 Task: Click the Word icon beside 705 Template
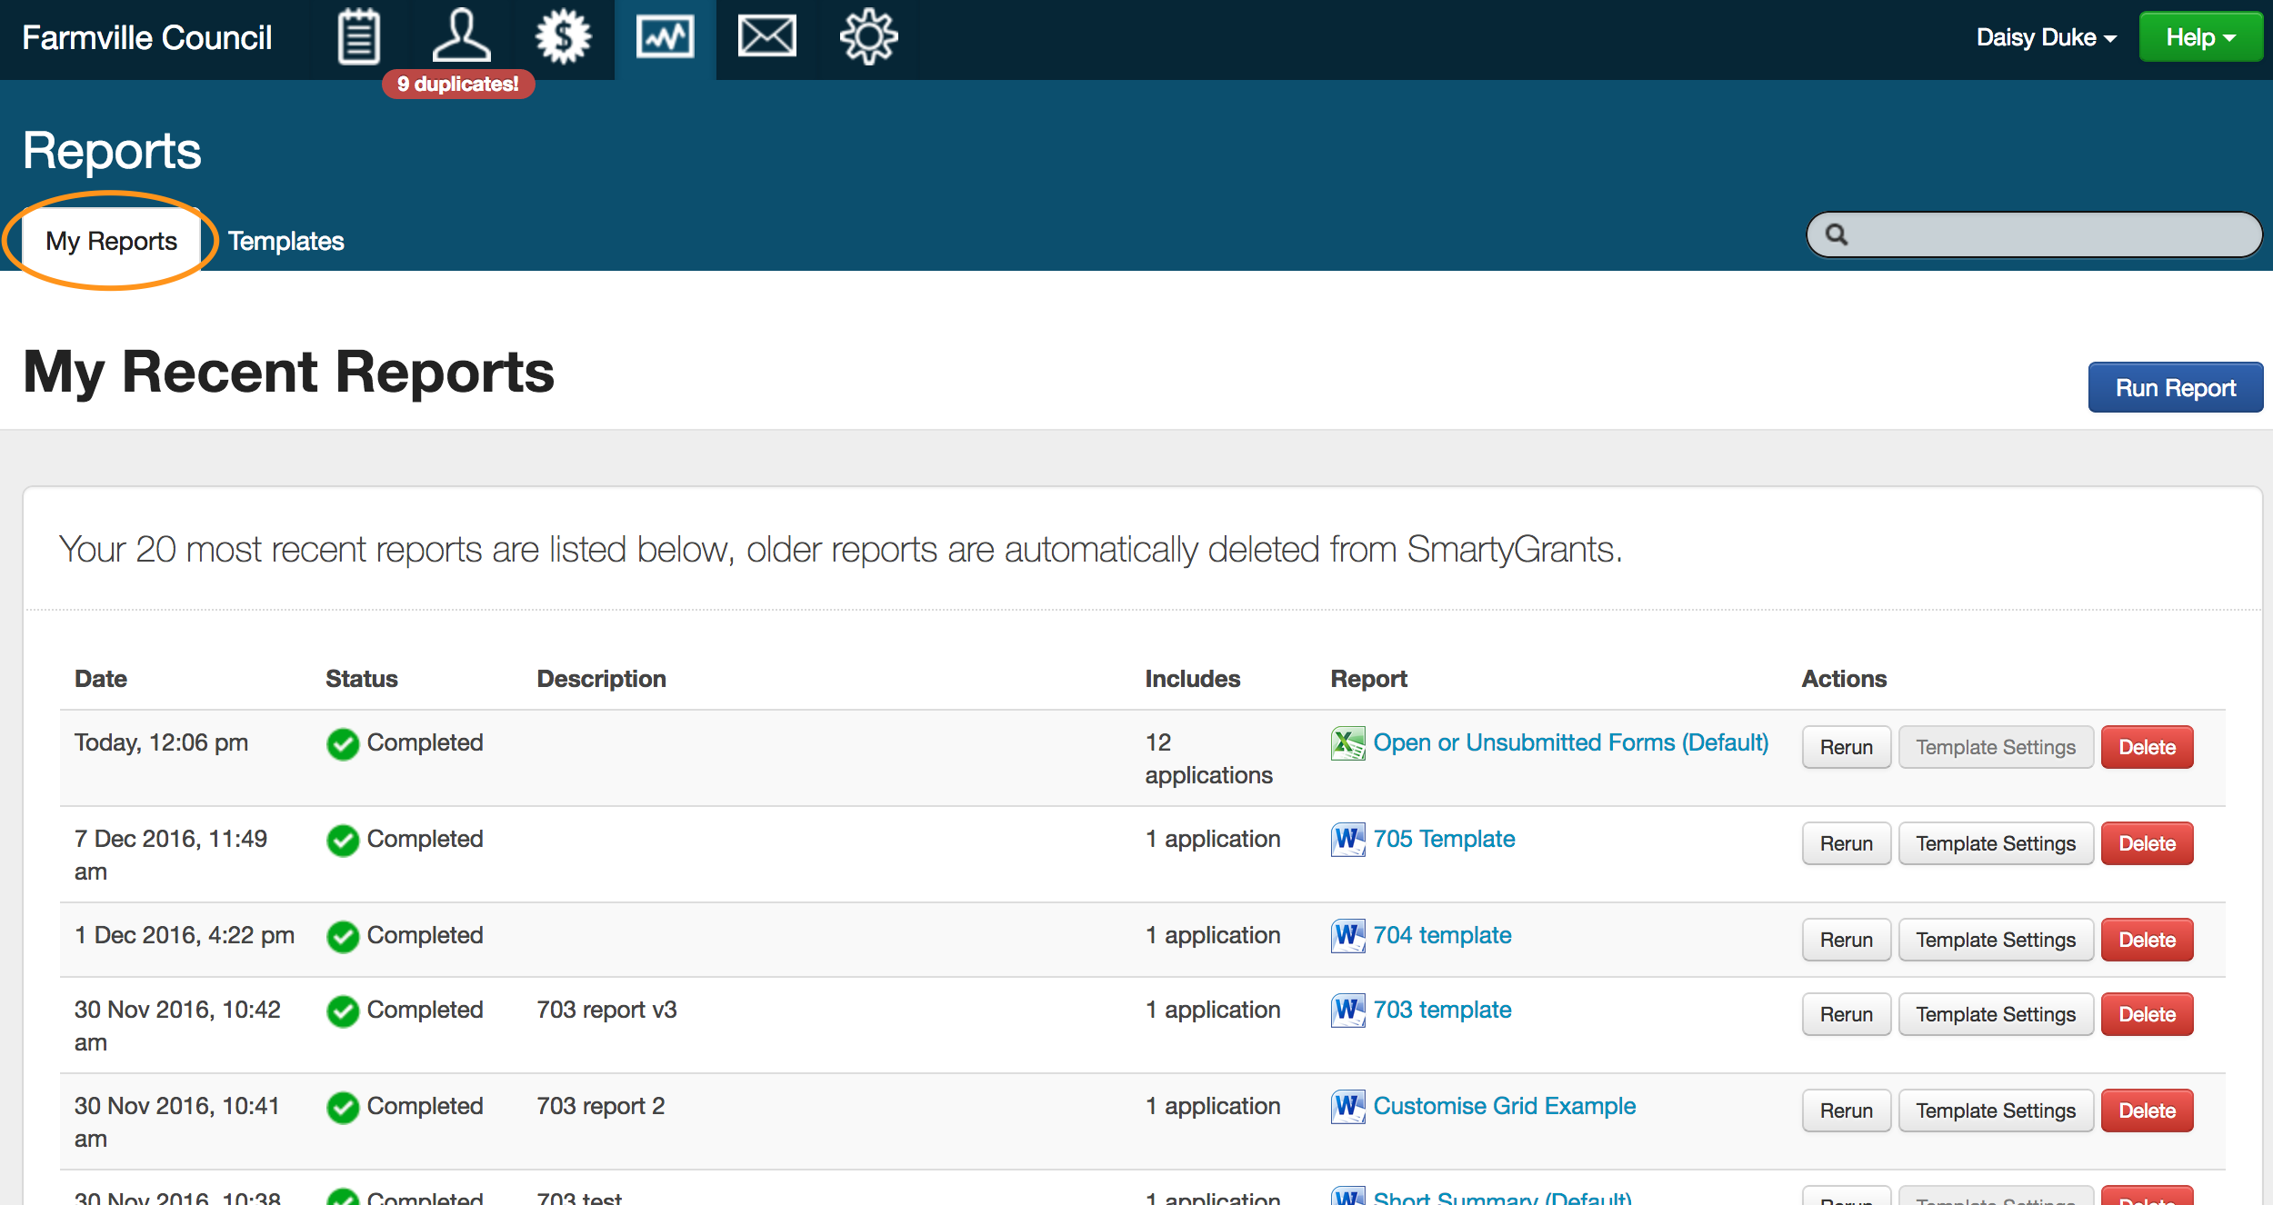(1347, 840)
